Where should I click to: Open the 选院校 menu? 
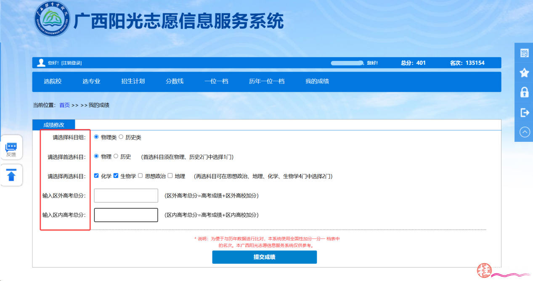click(x=53, y=81)
